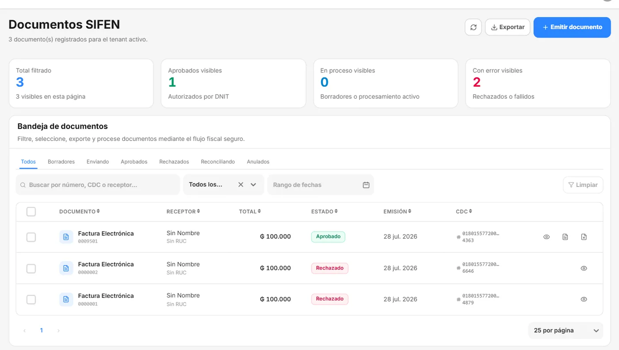Screen dimensions: 619x350
Task: View details of rejected invoice 0000001
Action: click(x=584, y=299)
